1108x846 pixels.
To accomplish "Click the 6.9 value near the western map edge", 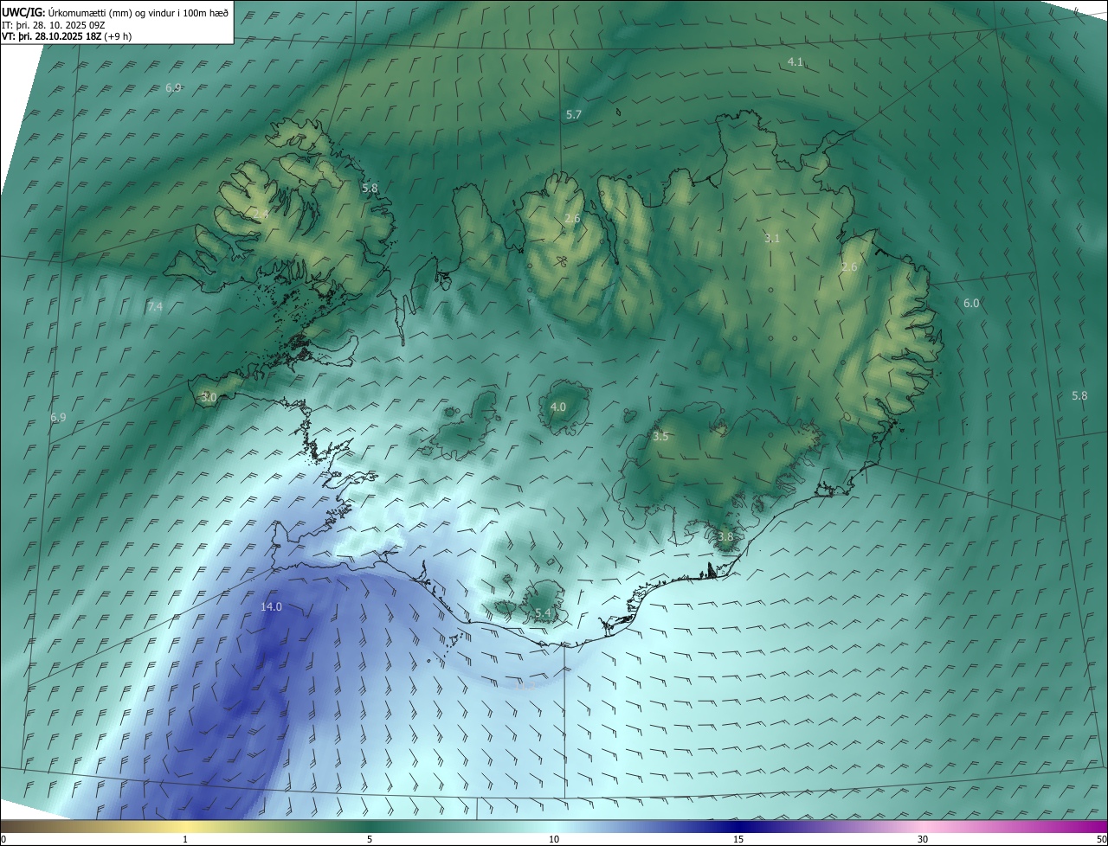I will click(58, 418).
